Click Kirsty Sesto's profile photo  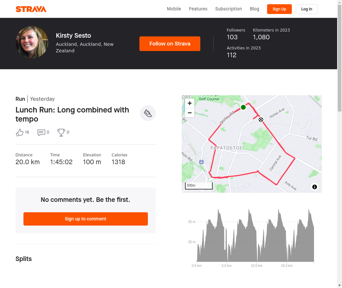[32, 42]
